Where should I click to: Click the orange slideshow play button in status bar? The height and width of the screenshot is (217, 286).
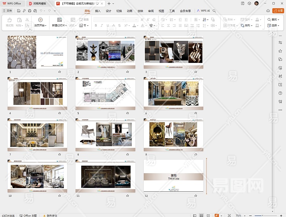(217, 215)
